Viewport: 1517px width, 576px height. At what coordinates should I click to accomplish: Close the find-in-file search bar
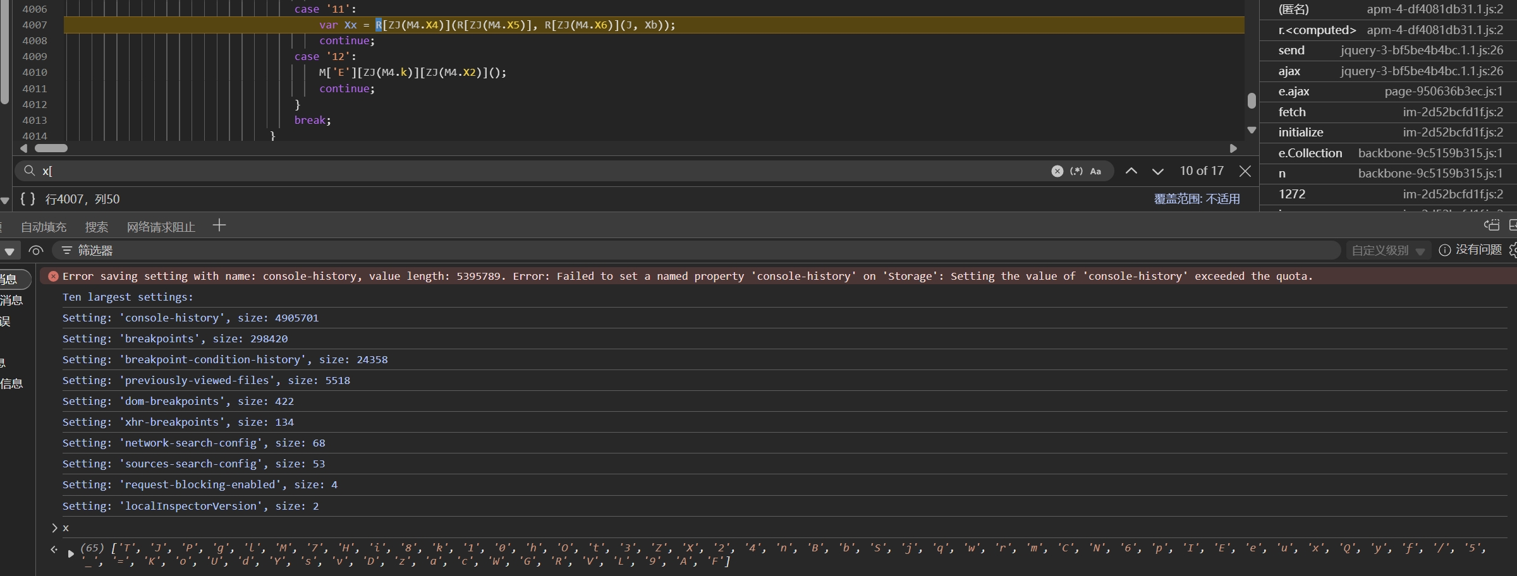1245,171
